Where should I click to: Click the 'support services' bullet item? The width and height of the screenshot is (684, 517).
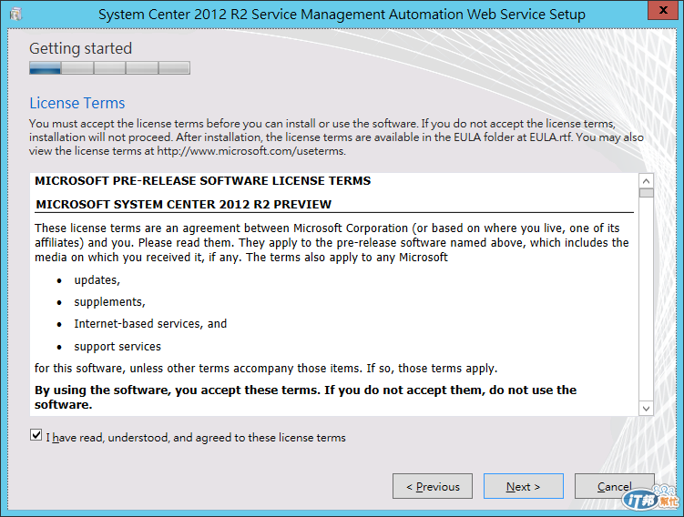click(117, 347)
